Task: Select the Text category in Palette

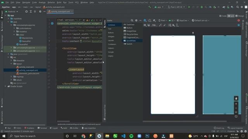Action: tap(110, 29)
